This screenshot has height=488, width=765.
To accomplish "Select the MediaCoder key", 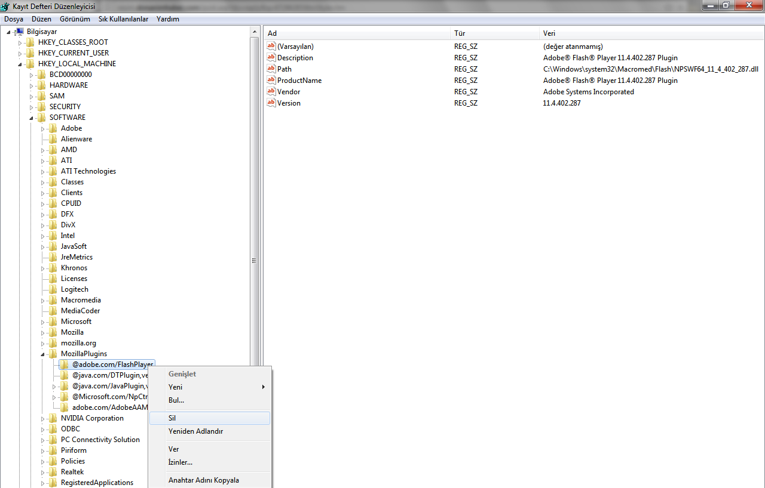I will pos(80,311).
